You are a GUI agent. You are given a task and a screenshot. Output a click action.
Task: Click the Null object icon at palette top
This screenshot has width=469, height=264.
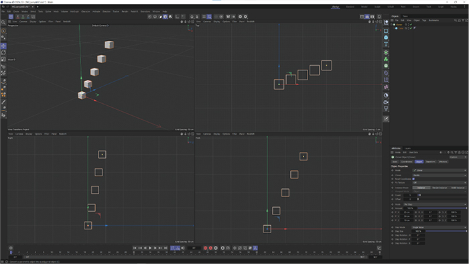(386, 22)
